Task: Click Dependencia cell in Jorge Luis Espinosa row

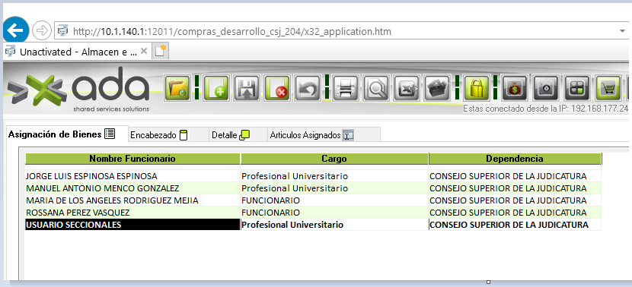Action: 515,176
